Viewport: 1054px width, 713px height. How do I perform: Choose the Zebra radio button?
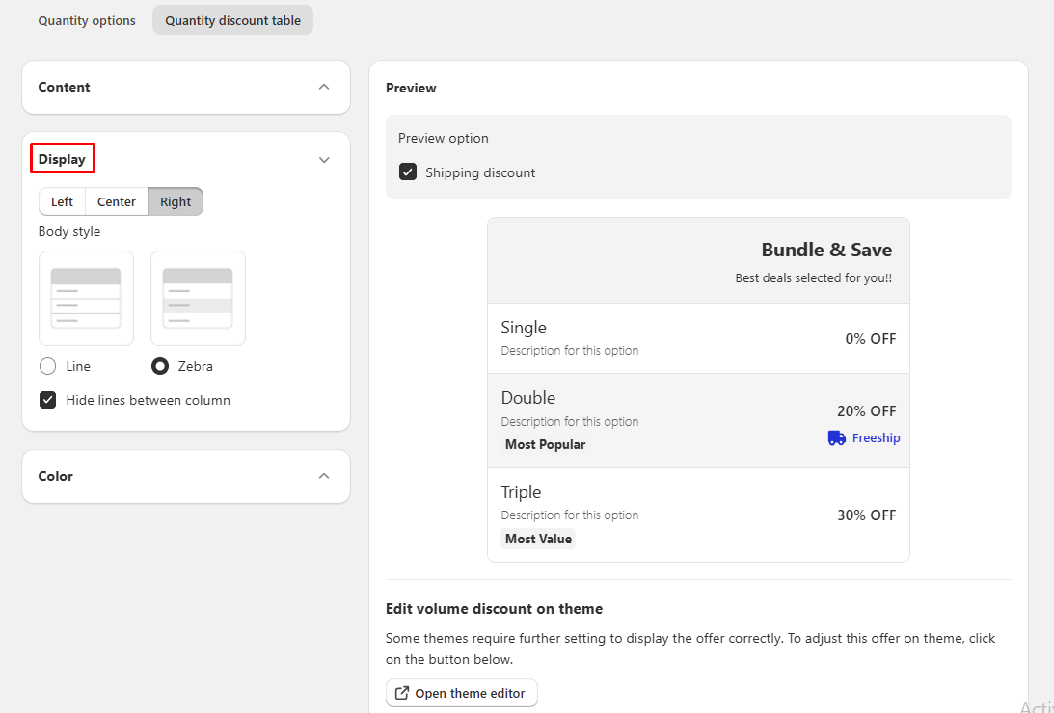[160, 366]
